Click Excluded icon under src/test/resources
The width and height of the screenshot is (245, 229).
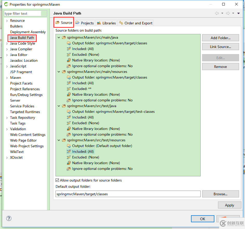tap(69, 157)
